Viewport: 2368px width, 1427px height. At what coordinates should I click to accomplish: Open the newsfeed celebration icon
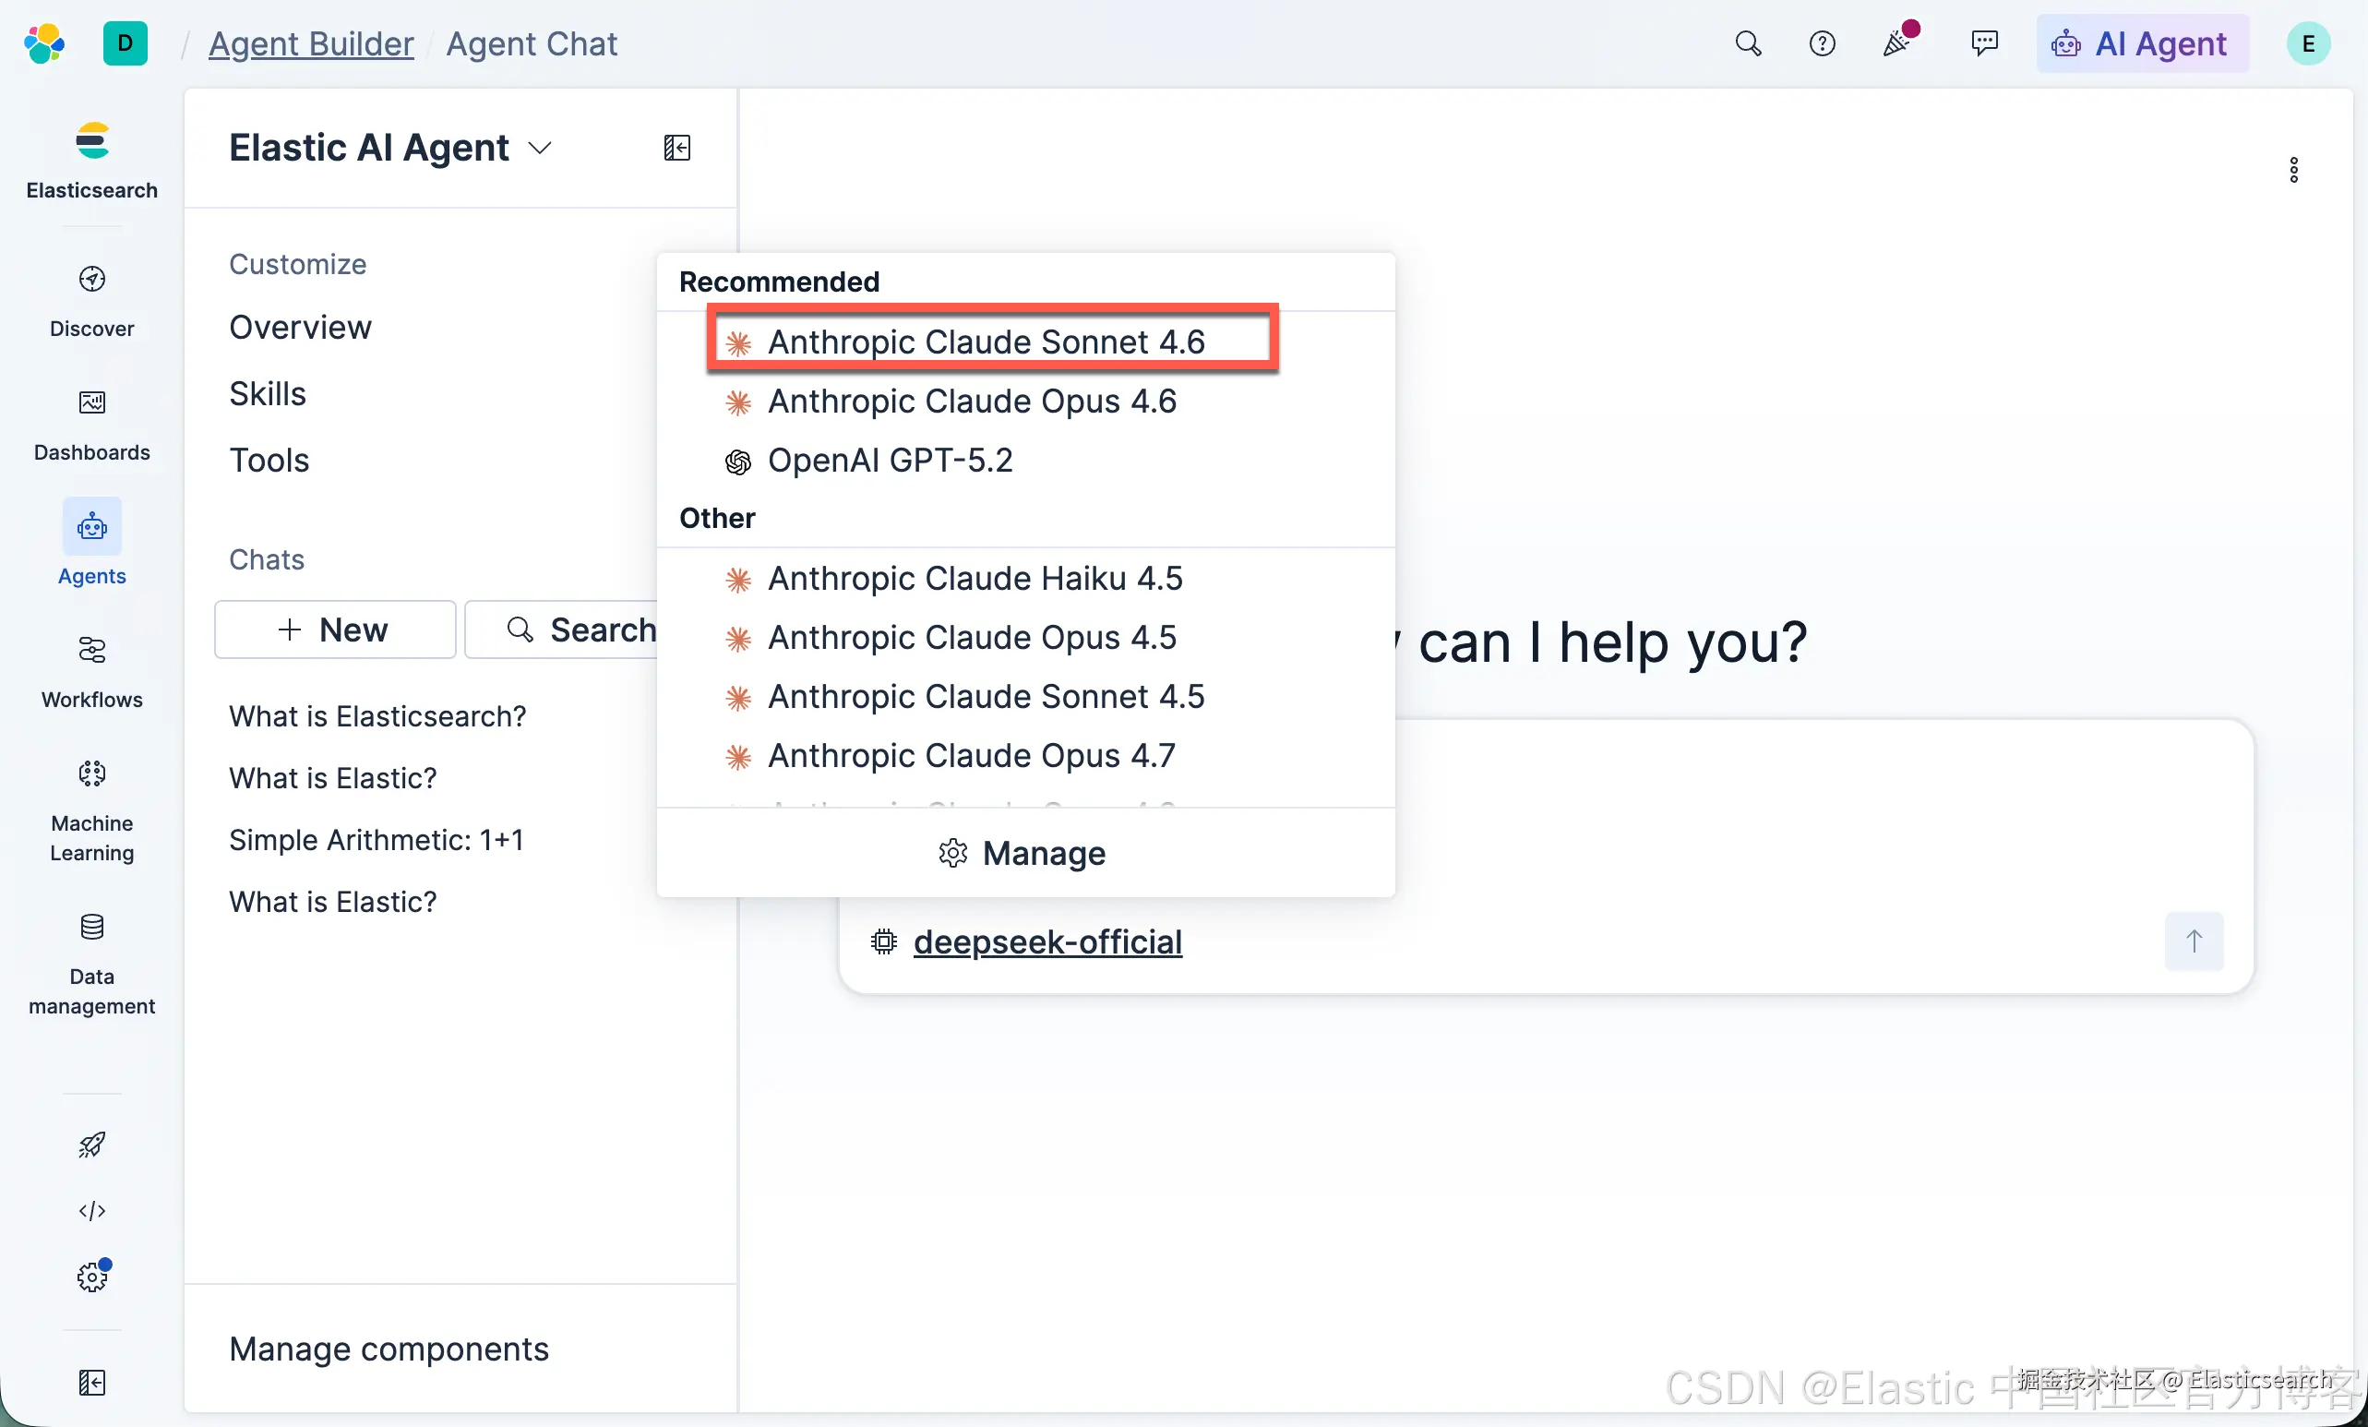tap(1898, 42)
